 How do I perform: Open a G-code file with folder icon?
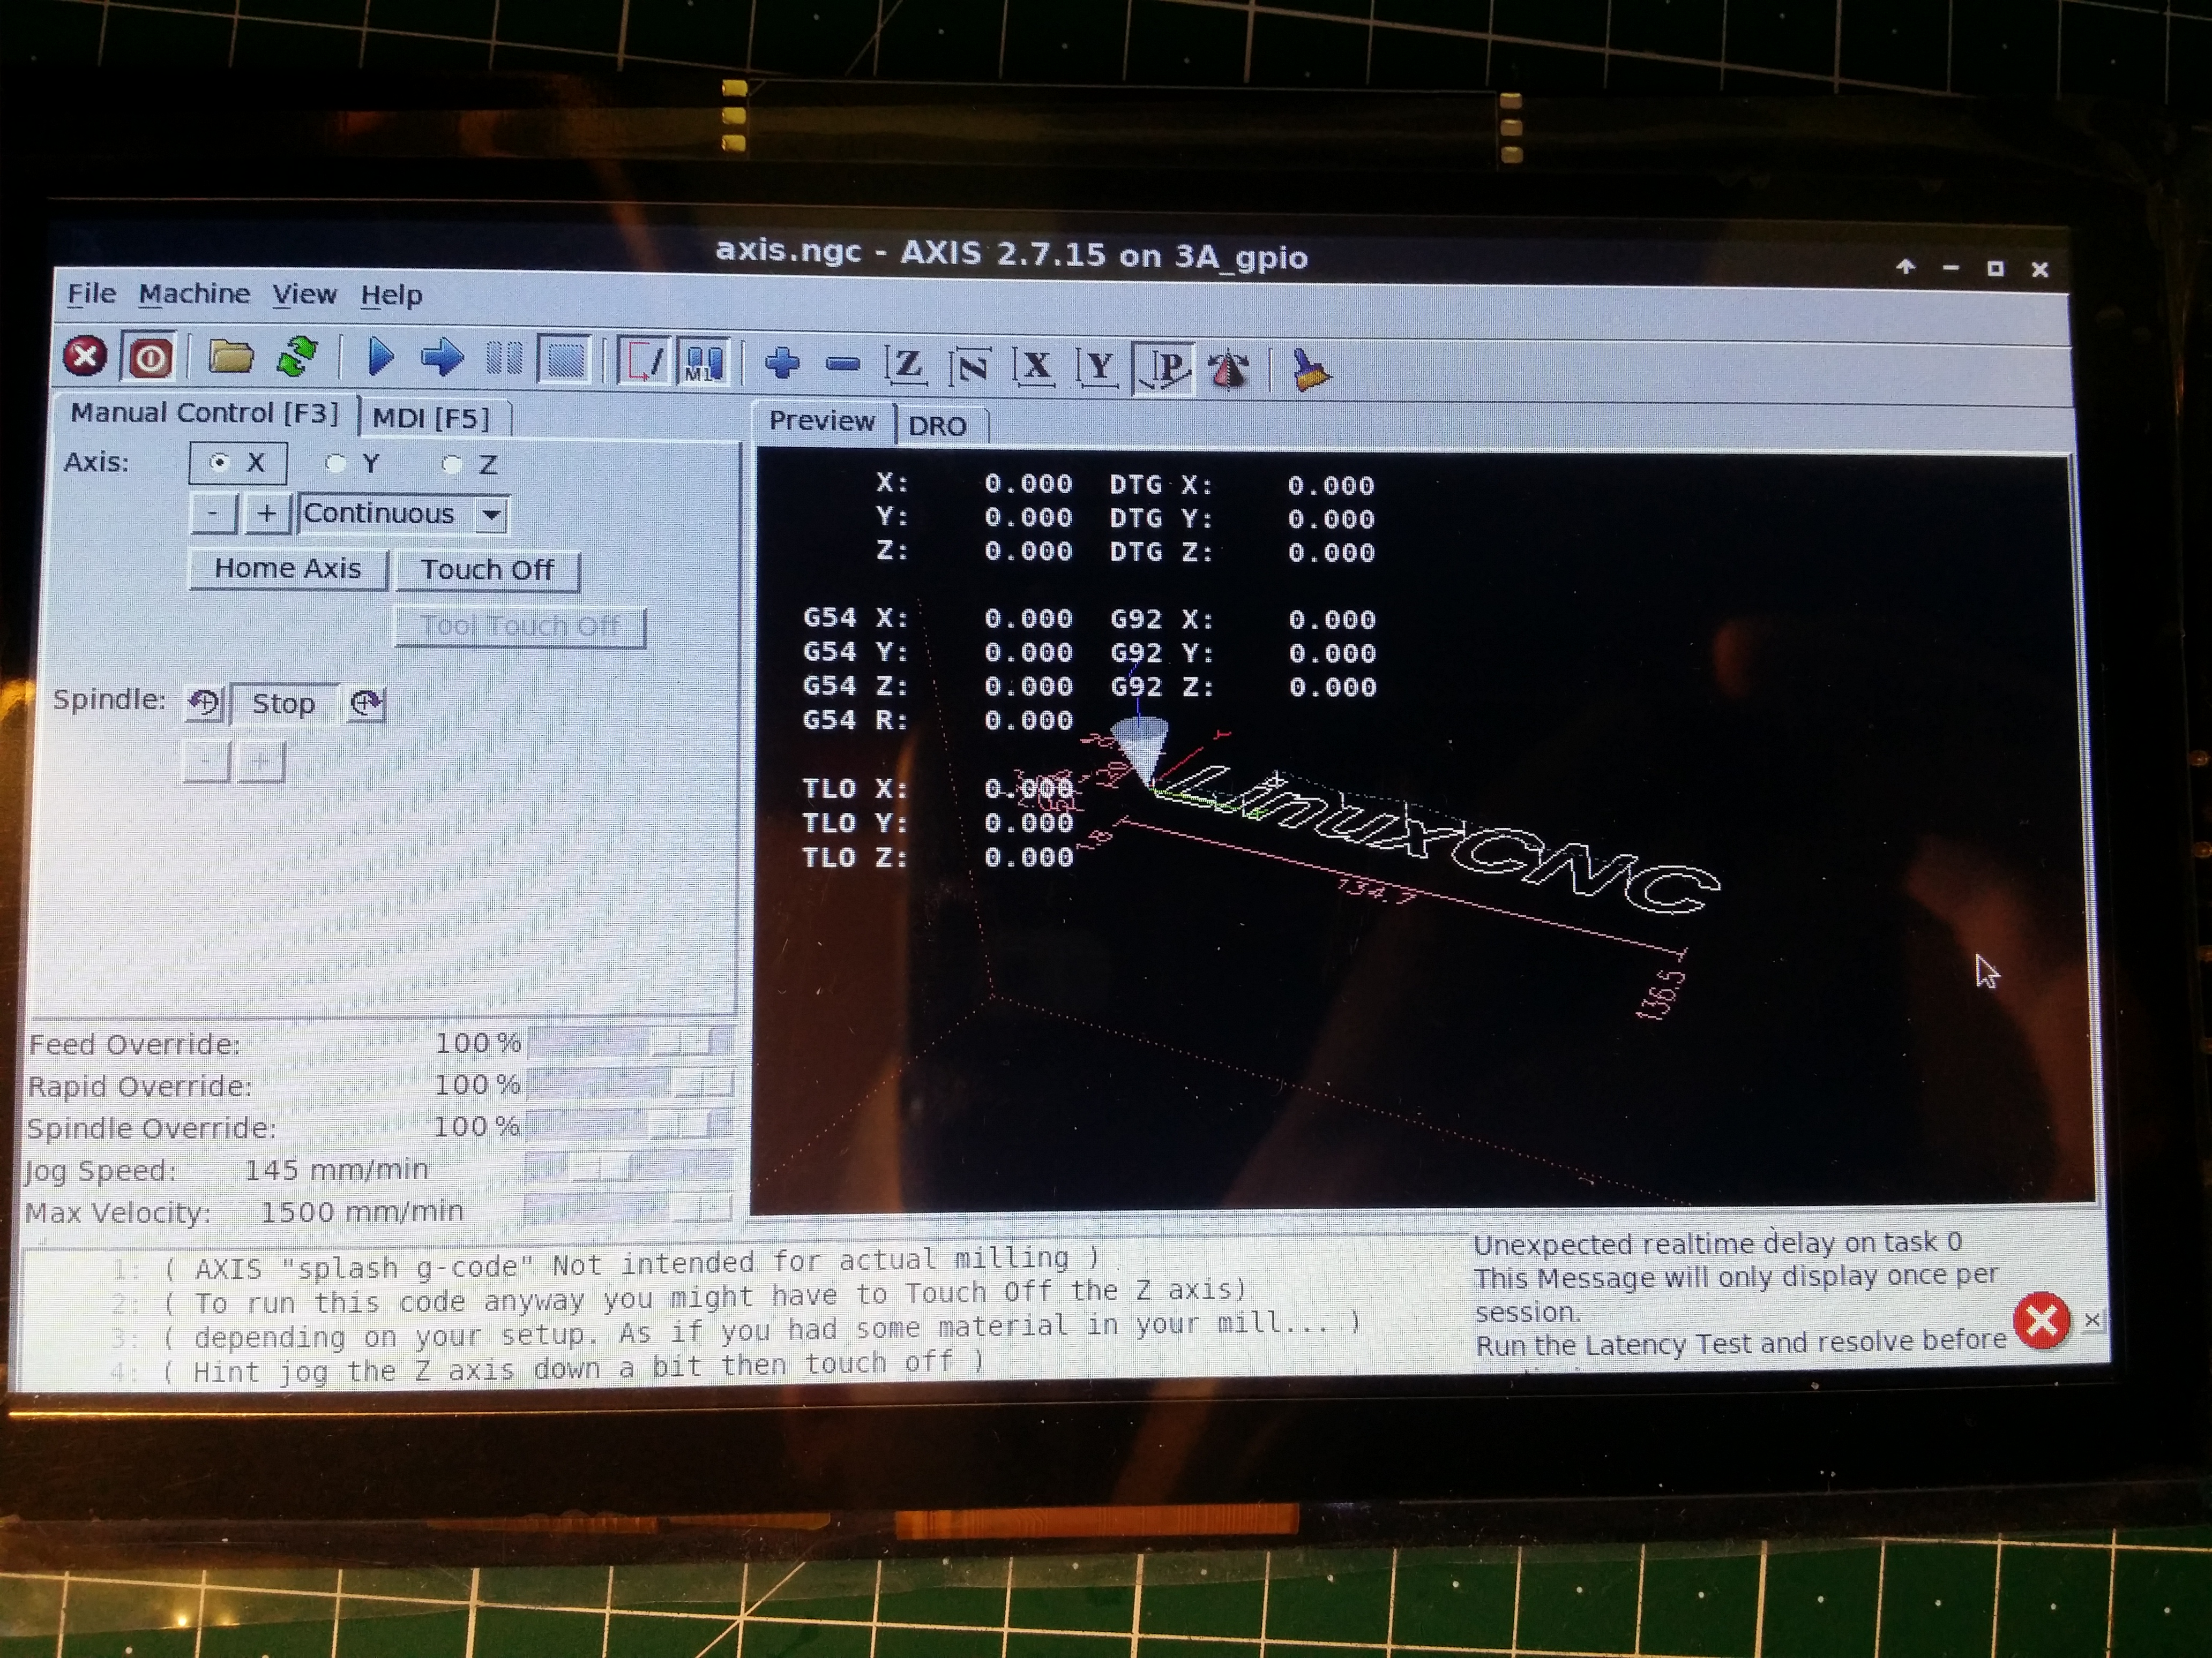230,357
